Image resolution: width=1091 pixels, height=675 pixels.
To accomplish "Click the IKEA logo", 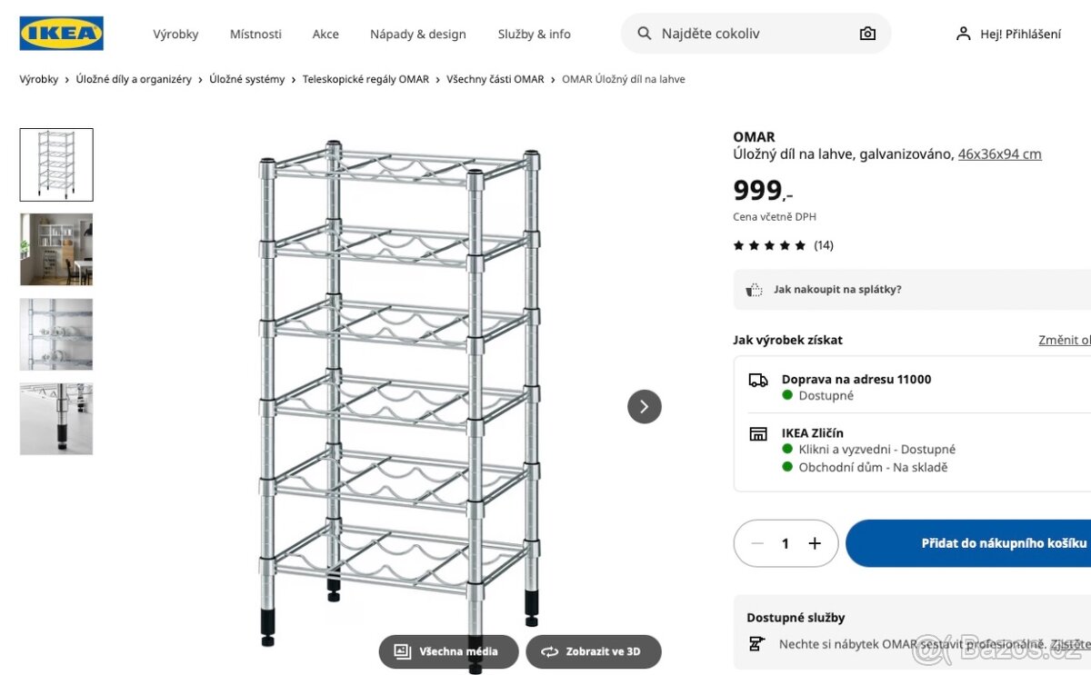I will pyautogui.click(x=61, y=34).
